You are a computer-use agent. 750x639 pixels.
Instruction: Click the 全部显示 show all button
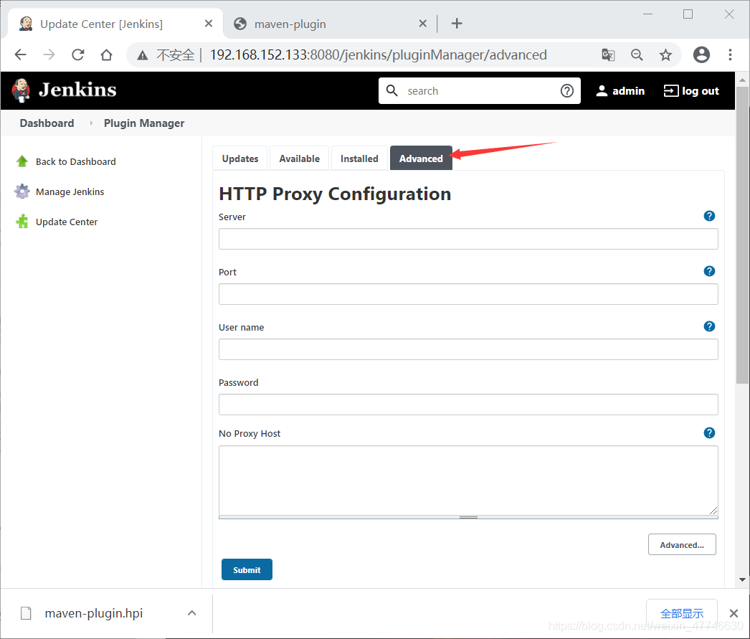[x=682, y=613]
